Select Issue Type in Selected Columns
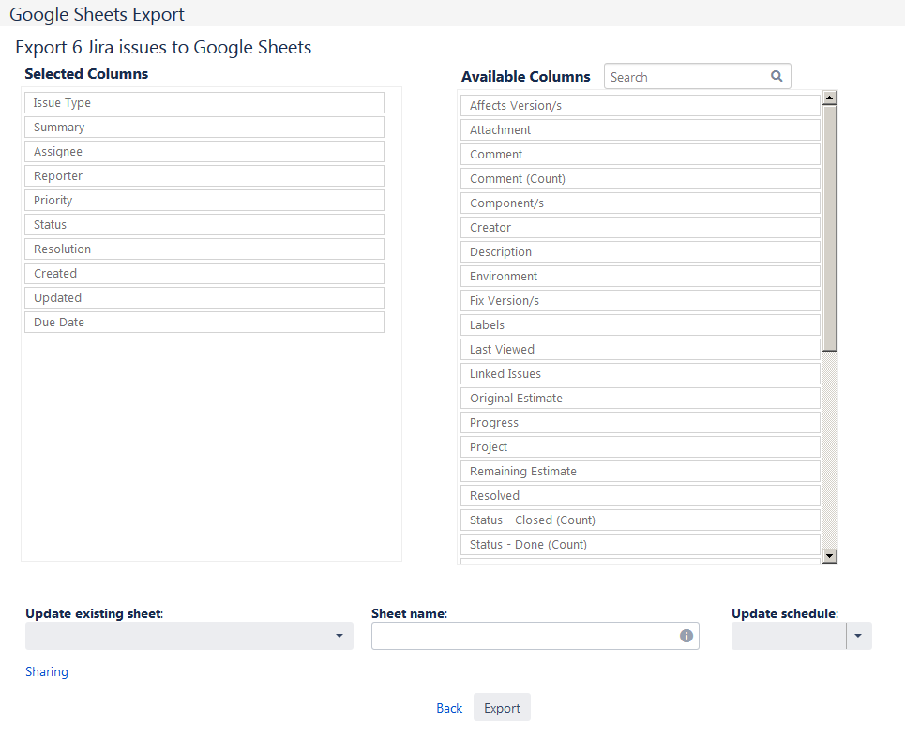Image resolution: width=905 pixels, height=738 pixels. coord(204,103)
